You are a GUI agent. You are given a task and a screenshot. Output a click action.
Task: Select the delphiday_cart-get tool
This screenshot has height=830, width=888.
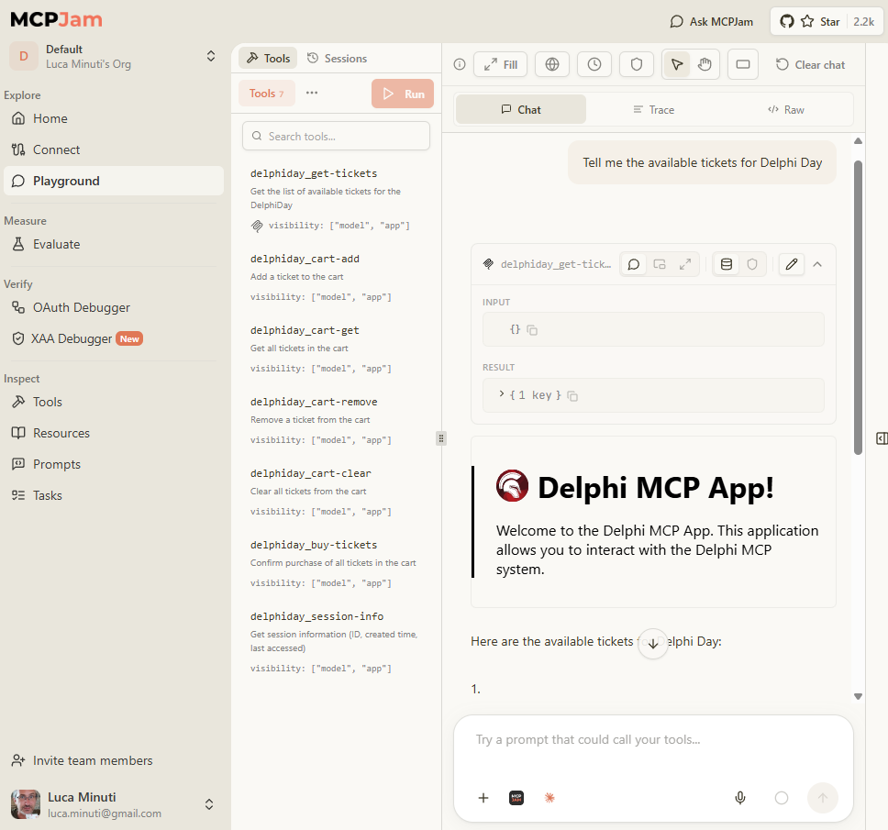click(x=337, y=349)
